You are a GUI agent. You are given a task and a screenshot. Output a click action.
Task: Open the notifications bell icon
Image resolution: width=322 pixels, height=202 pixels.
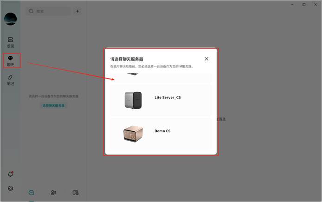pyautogui.click(x=10, y=174)
